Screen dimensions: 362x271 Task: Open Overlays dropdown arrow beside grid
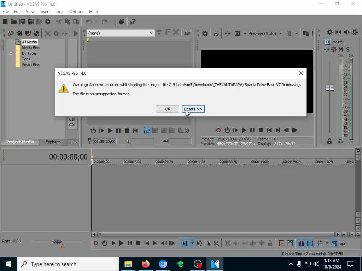click(x=296, y=34)
